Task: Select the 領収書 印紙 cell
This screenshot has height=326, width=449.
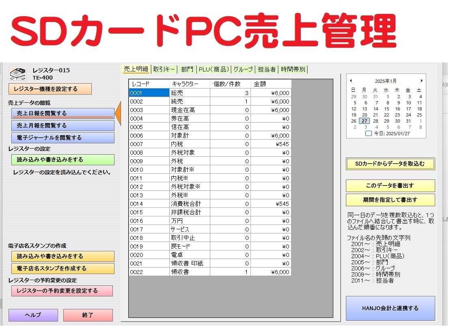Action: pos(190,263)
